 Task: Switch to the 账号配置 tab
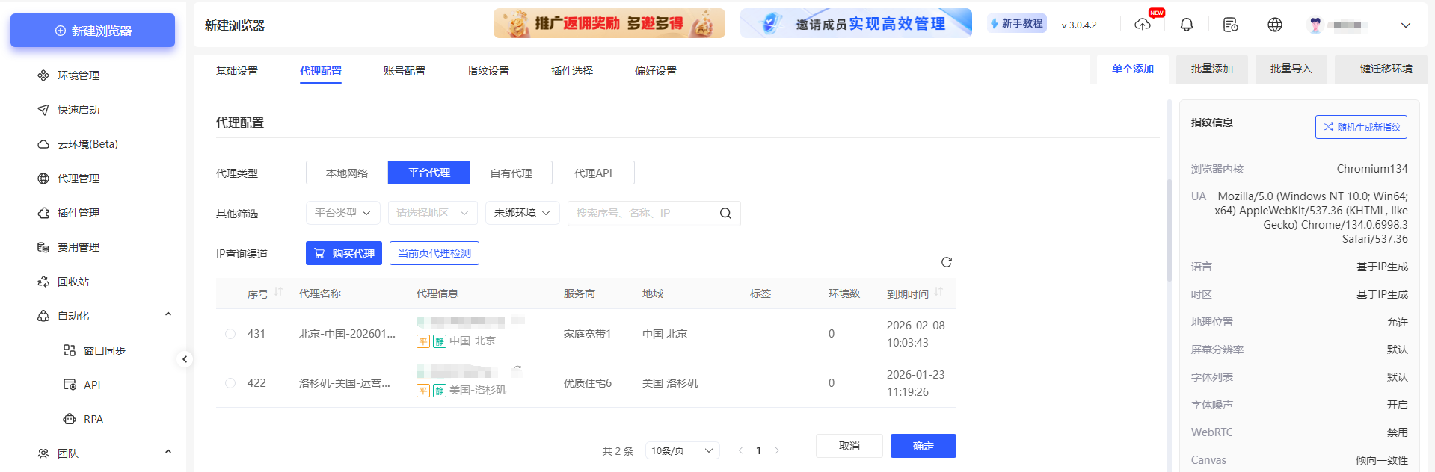click(x=405, y=71)
